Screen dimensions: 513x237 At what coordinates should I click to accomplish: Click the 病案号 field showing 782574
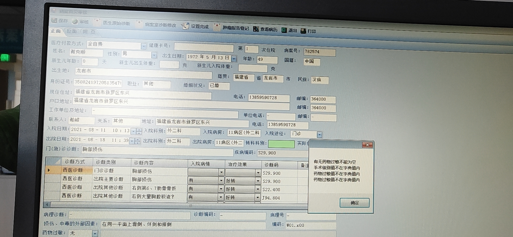click(x=320, y=52)
